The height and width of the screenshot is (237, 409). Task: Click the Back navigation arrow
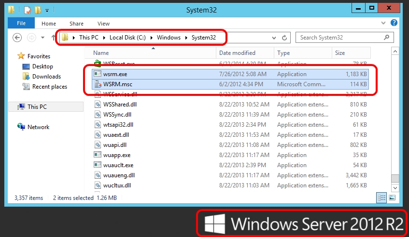pyautogui.click(x=17, y=38)
